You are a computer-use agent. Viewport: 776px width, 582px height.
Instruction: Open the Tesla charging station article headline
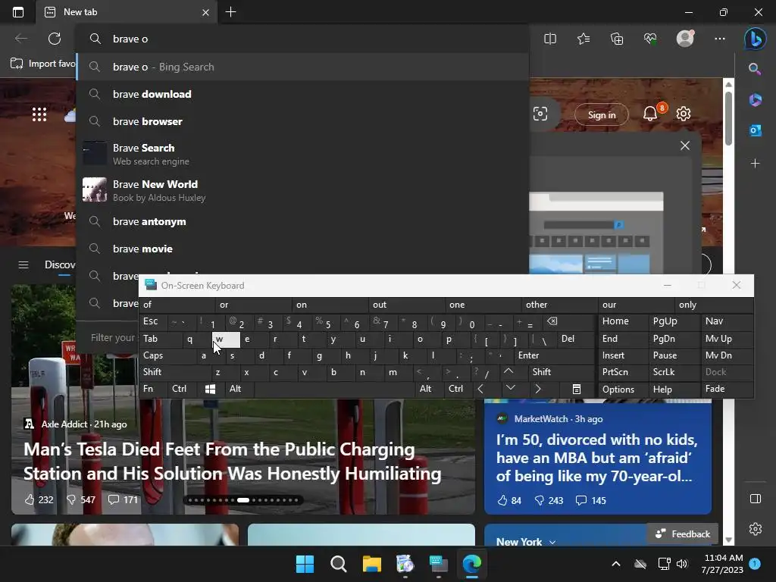(x=232, y=462)
